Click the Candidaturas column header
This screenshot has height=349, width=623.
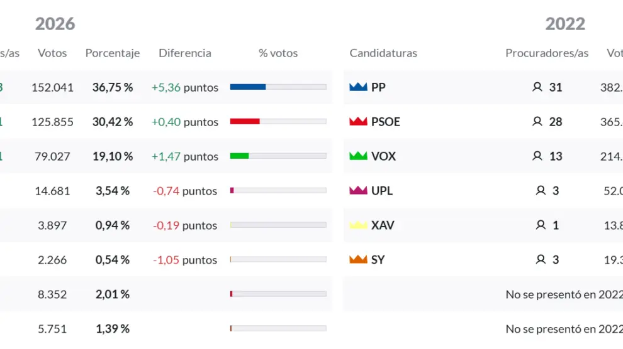pos(383,53)
